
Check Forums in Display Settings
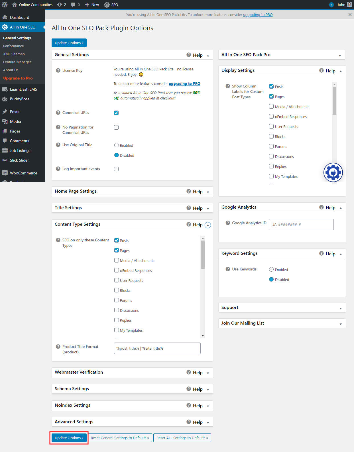[271, 146]
